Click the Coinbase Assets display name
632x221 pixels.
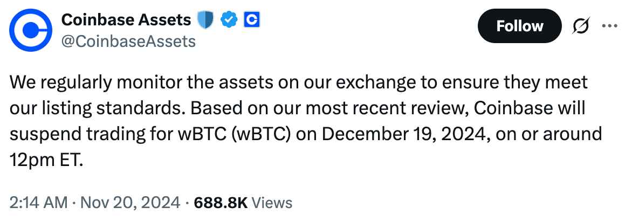pyautogui.click(x=126, y=19)
